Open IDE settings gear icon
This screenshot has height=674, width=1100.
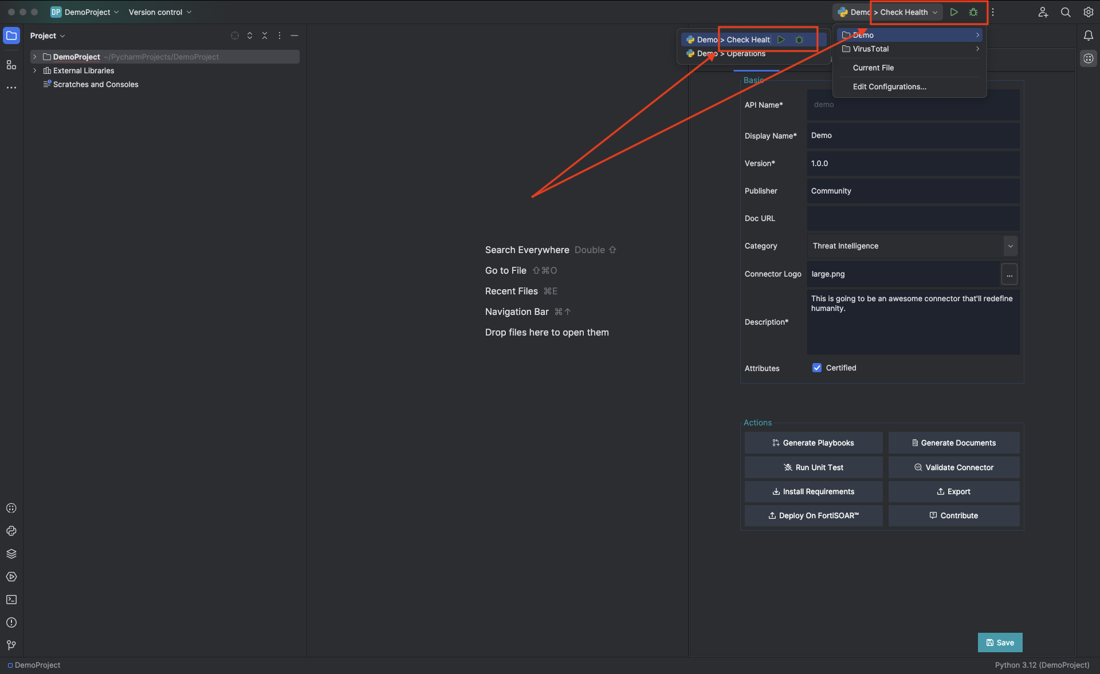tap(1088, 12)
